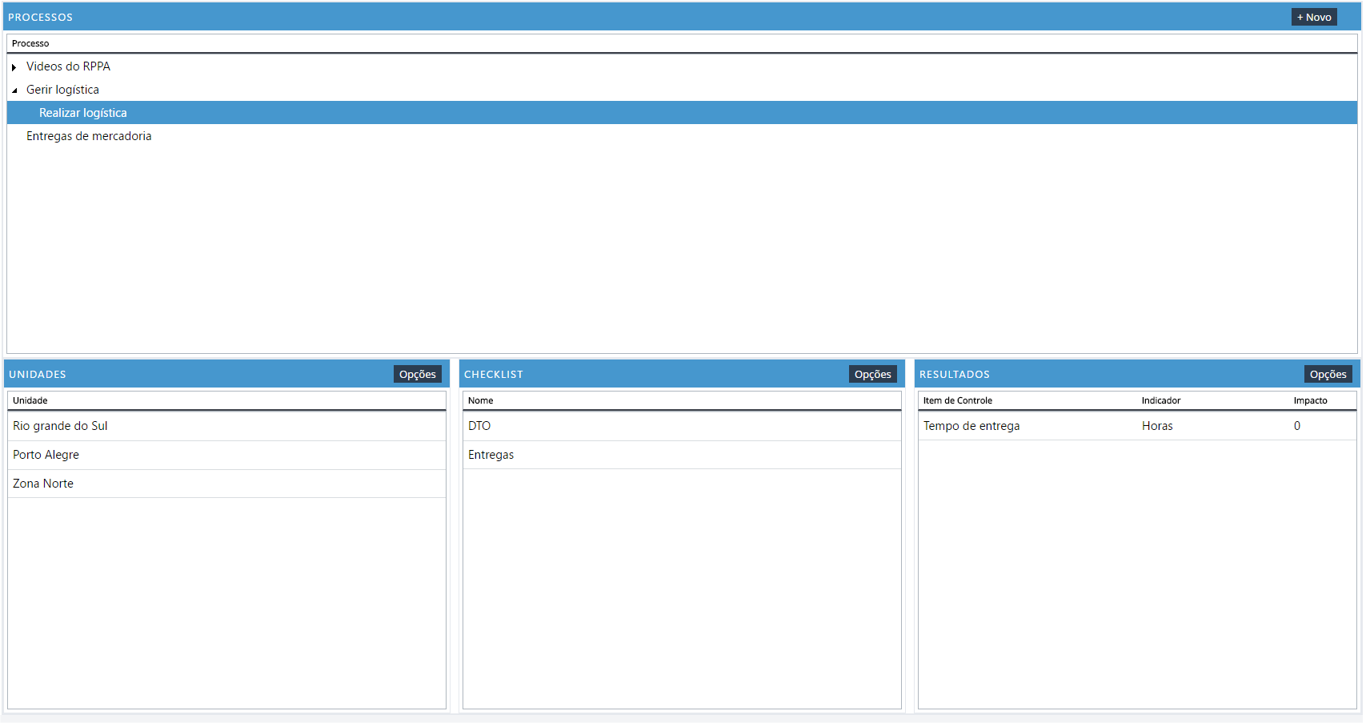Image resolution: width=1366 pixels, height=723 pixels.
Task: Select Tempo de entrega result row
Action: [1137, 426]
